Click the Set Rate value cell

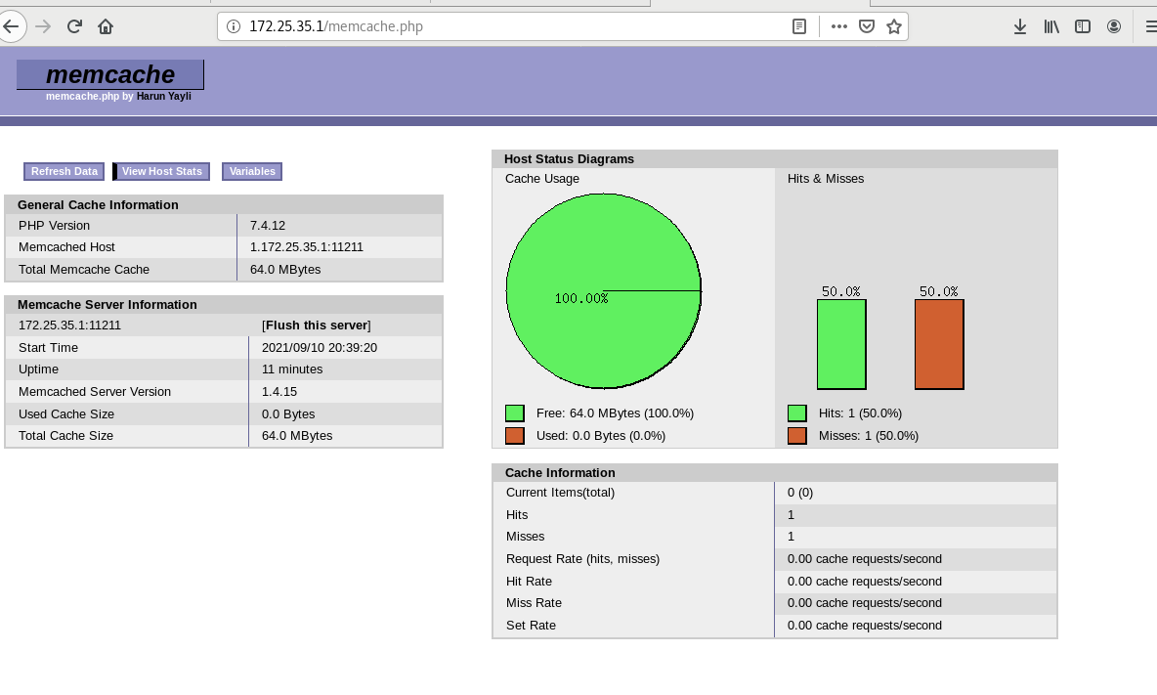click(x=916, y=626)
